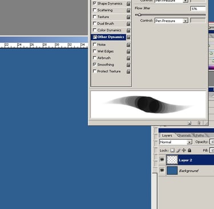
Task: Click the horizontal ruler at mark 28
Action: (45, 45)
